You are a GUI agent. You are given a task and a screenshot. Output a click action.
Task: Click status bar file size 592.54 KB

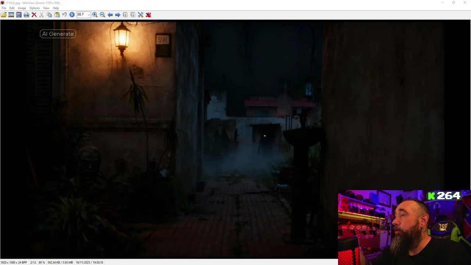[60, 262]
